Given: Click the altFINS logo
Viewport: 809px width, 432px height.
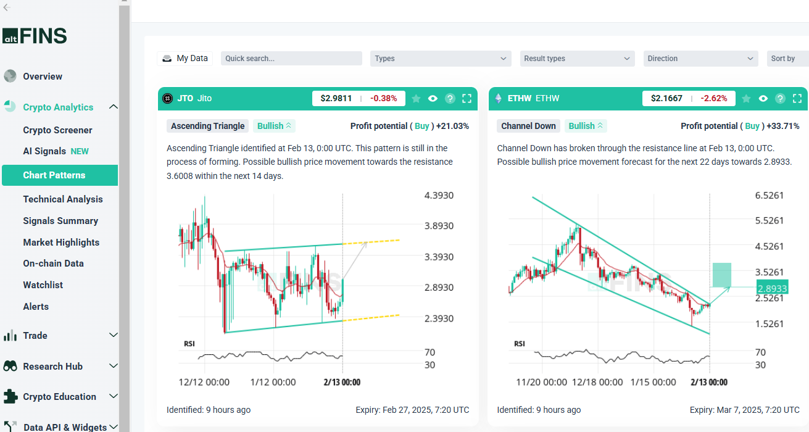Looking at the screenshot, I should click(35, 36).
